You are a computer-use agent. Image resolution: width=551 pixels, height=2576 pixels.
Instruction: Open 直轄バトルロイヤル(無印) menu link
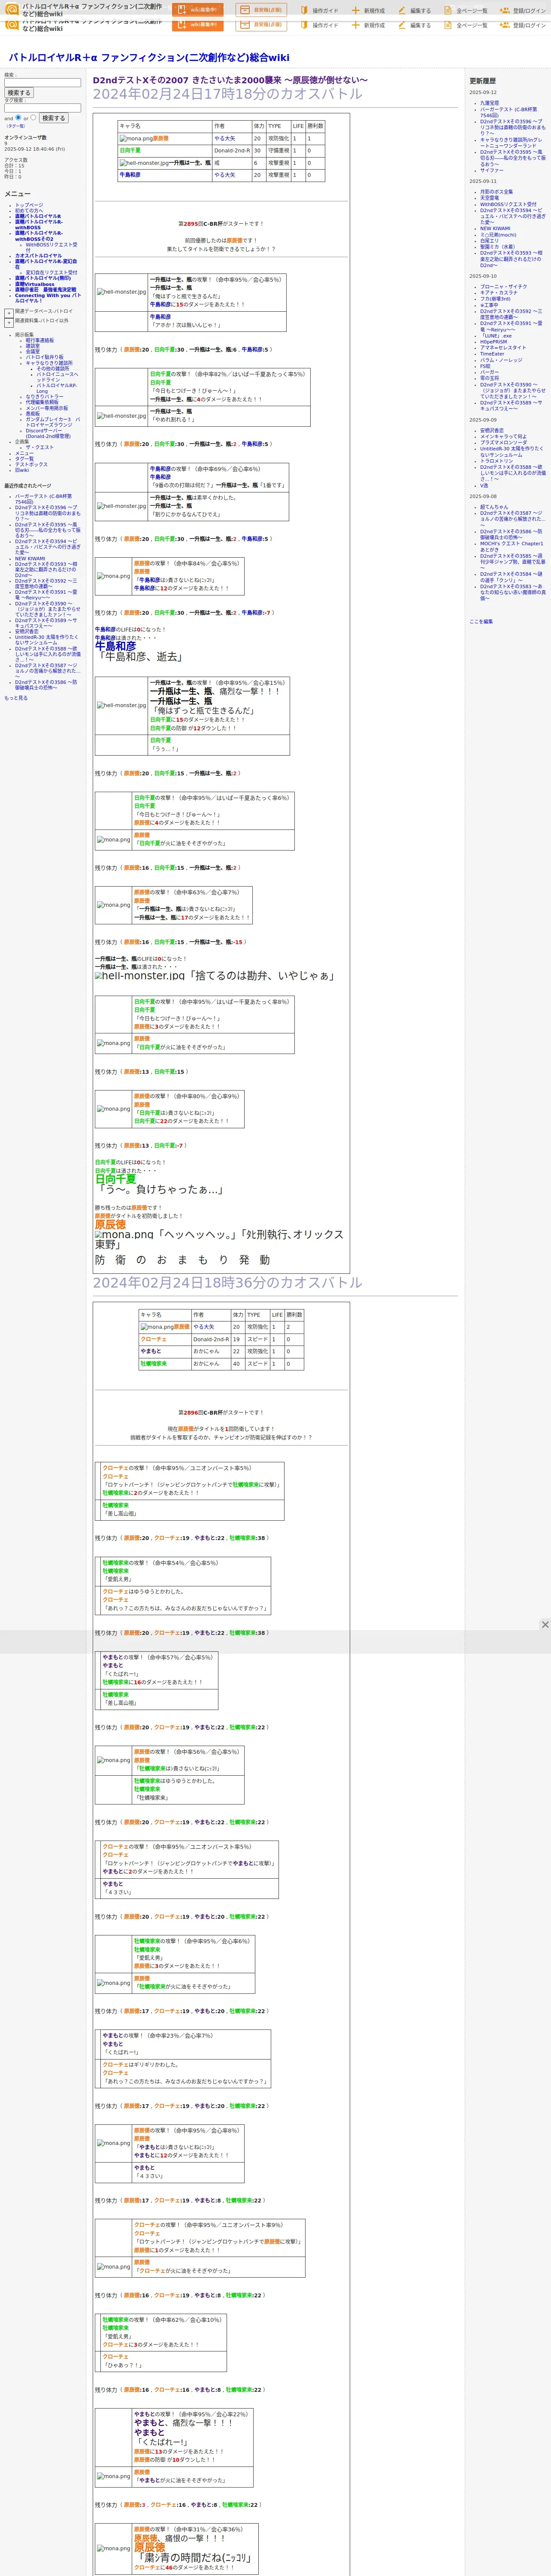[43, 278]
